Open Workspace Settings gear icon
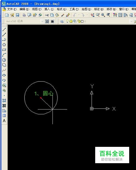Image resolution: width=136 pixels, height=170 pixels. (x=47, y=21)
